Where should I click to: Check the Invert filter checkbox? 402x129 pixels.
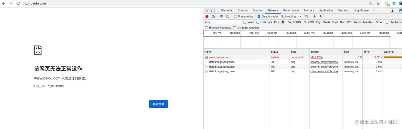pyautogui.click(x=245, y=22)
